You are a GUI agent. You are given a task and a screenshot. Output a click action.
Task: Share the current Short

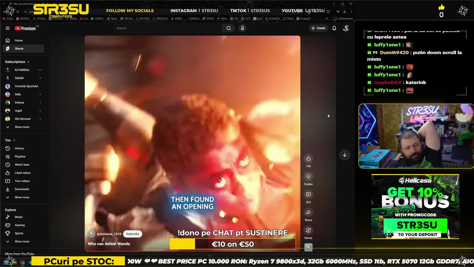pos(308,212)
